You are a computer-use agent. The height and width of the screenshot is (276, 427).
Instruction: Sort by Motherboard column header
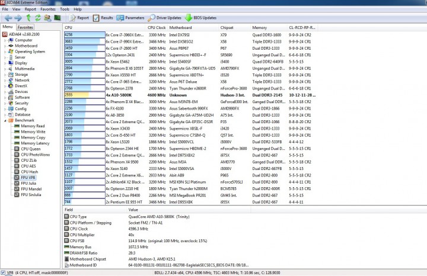coord(193,27)
